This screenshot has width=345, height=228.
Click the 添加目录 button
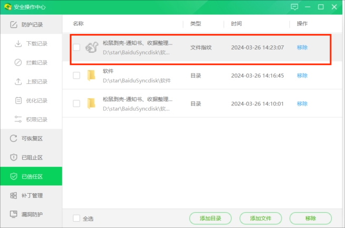210,218
